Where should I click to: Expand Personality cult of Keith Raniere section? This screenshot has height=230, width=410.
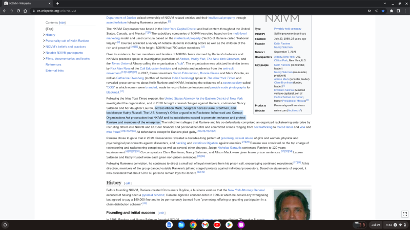[x=44, y=41]
